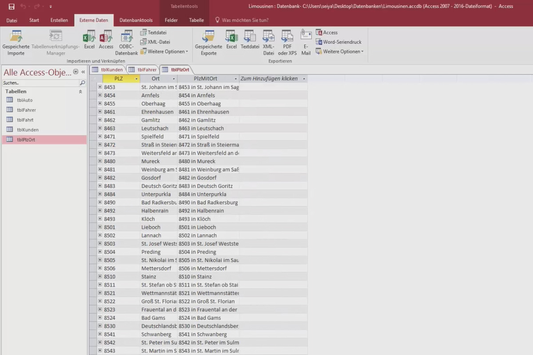The width and height of the screenshot is (533, 355).
Task: Select tblFahrt in the navigation pane
Action: tap(25, 120)
